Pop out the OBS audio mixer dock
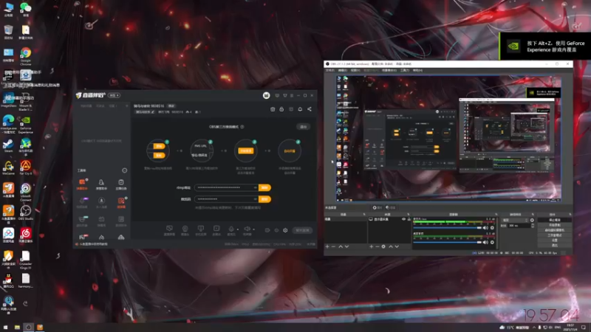 [496, 215]
